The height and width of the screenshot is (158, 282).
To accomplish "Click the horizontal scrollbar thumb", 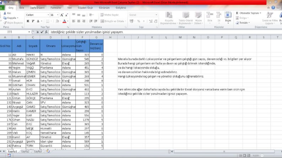I will pos(224,151).
